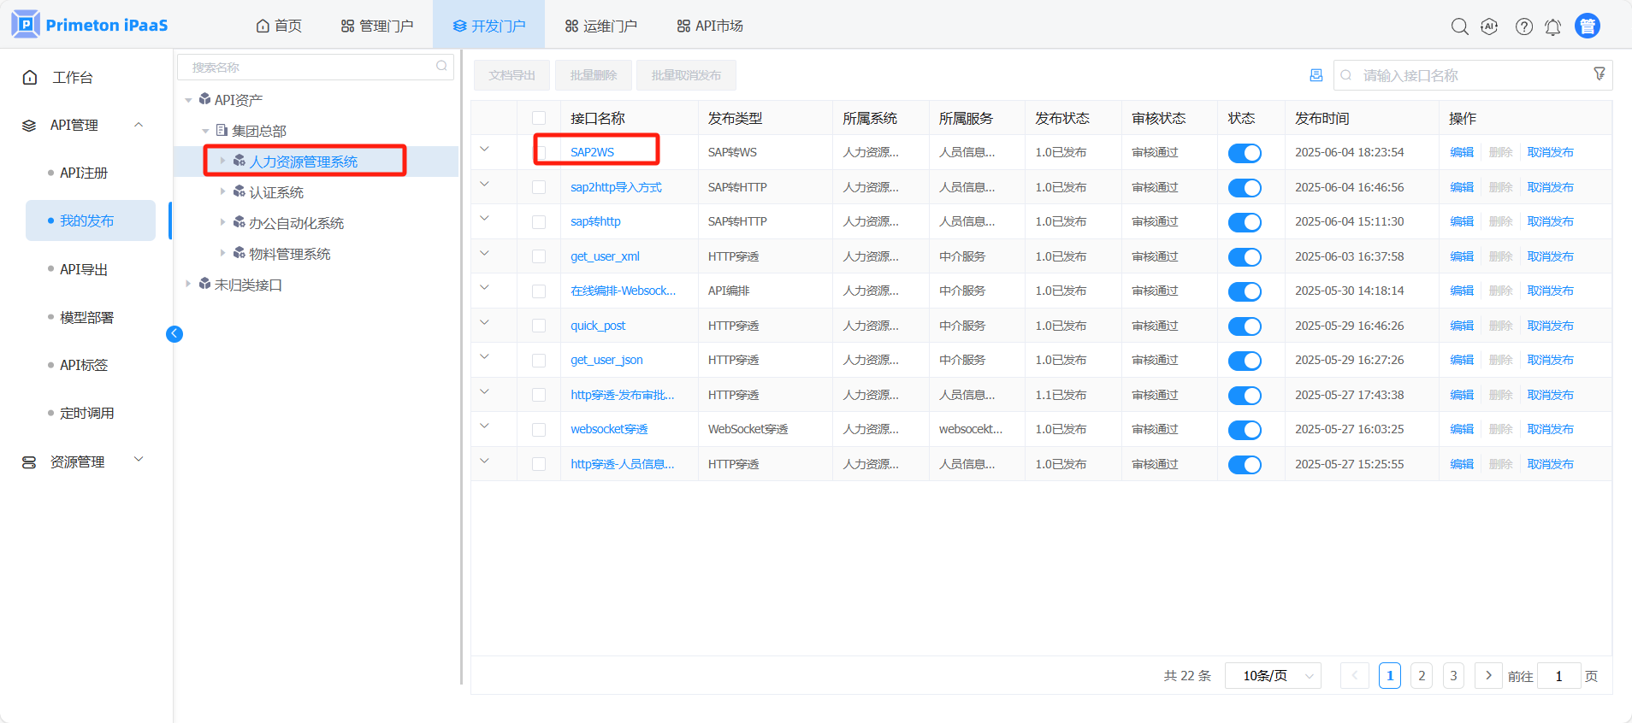
Task: Open the websocket穿透 interface link
Action: [x=609, y=429]
